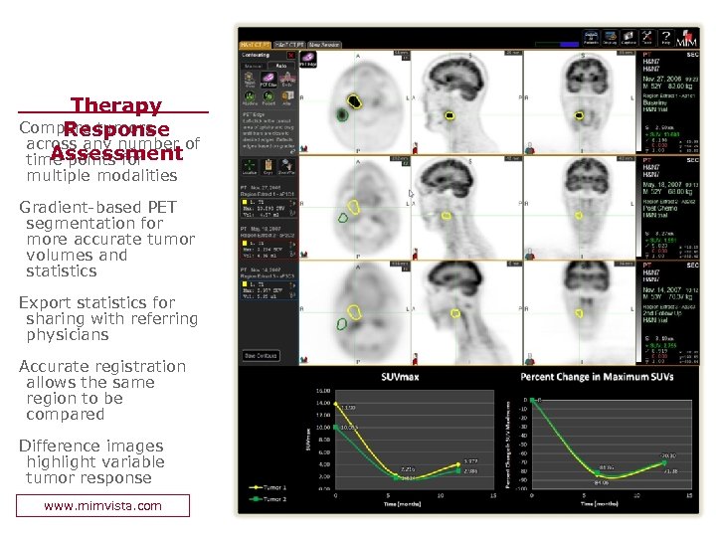
Task: Select the Atlas contouring icon
Action: pos(287,97)
